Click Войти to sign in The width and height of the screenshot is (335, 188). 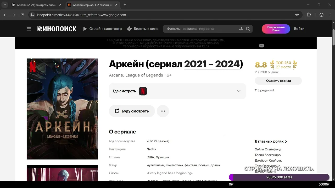coord(299,29)
